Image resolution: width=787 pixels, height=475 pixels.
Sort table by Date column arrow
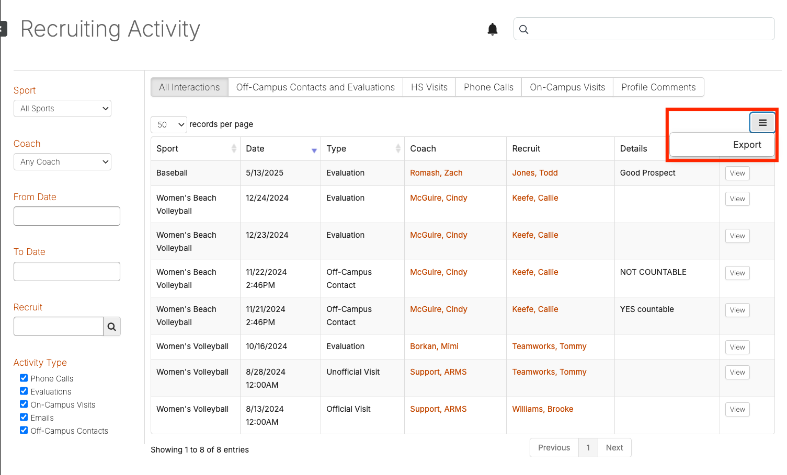(314, 150)
